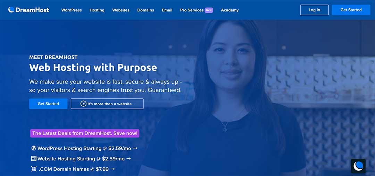Viewport: 375px width, 176px height.
Task: Click the WordPress logo icon beside the hosting deal
Action: tap(34, 148)
